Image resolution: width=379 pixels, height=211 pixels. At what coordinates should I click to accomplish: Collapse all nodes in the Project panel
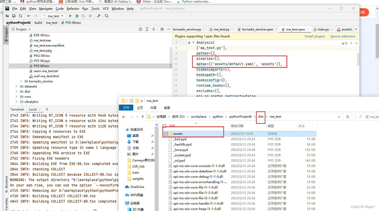[x=154, y=29]
